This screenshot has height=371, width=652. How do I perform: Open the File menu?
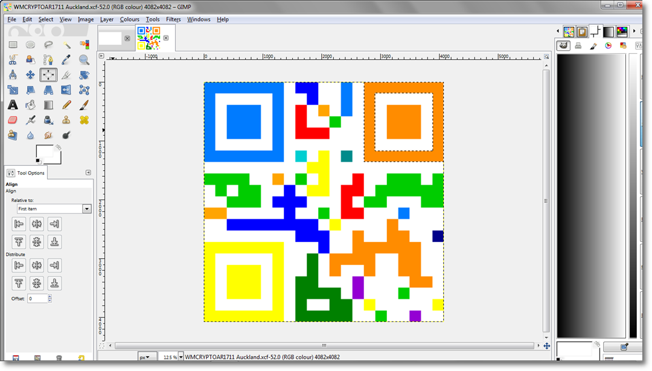(x=11, y=19)
